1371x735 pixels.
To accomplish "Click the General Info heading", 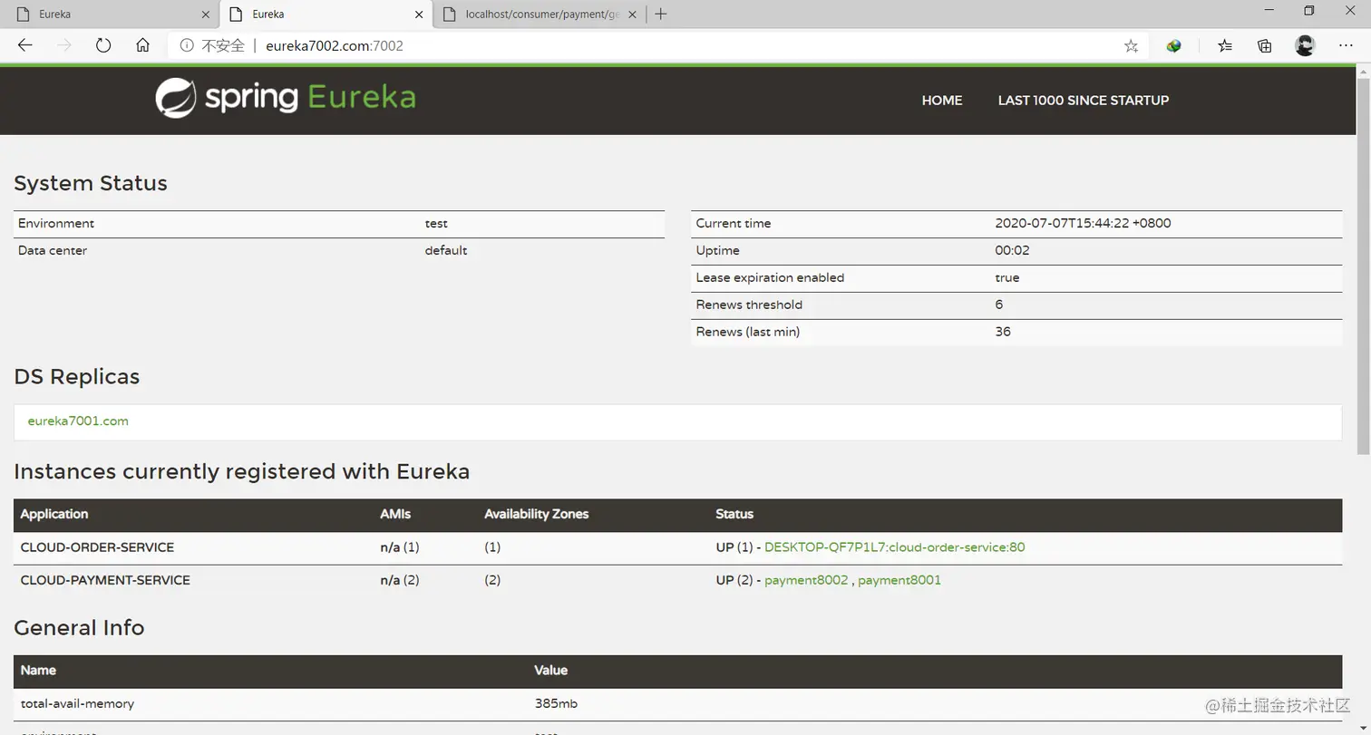I will pyautogui.click(x=79, y=627).
